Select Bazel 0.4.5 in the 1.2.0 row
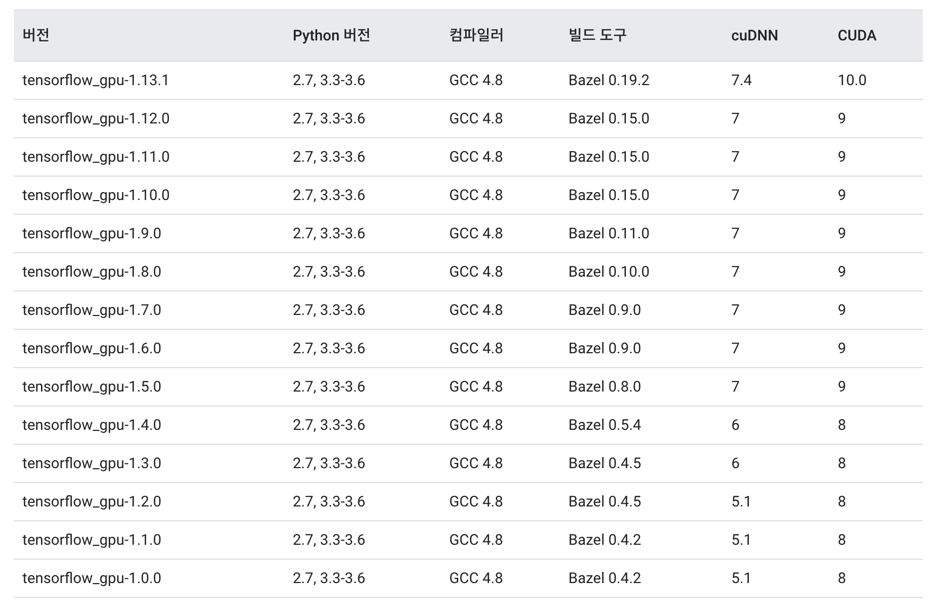Image resolution: width=941 pixels, height=615 pixels. 605,502
